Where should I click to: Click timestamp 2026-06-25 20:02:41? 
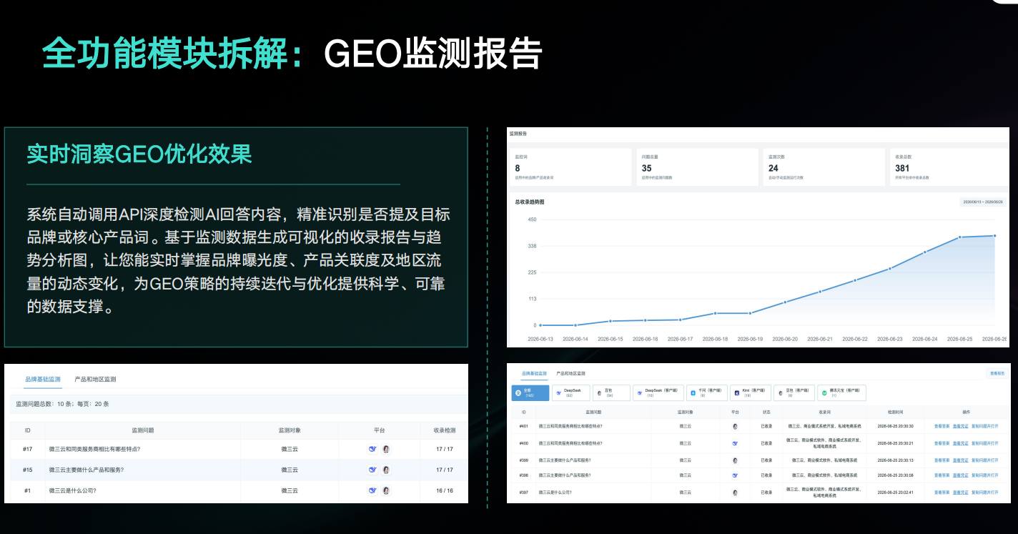pos(895,493)
